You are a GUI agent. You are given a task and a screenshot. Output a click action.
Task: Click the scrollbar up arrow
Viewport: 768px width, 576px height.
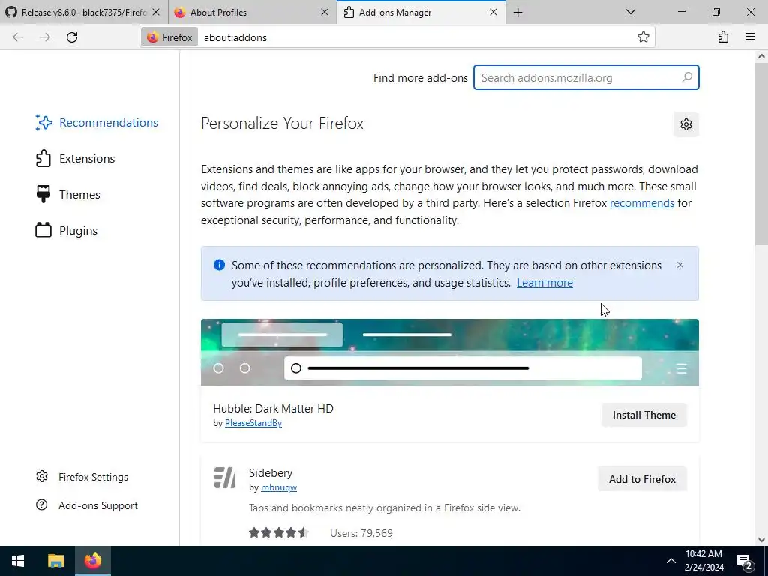click(761, 56)
